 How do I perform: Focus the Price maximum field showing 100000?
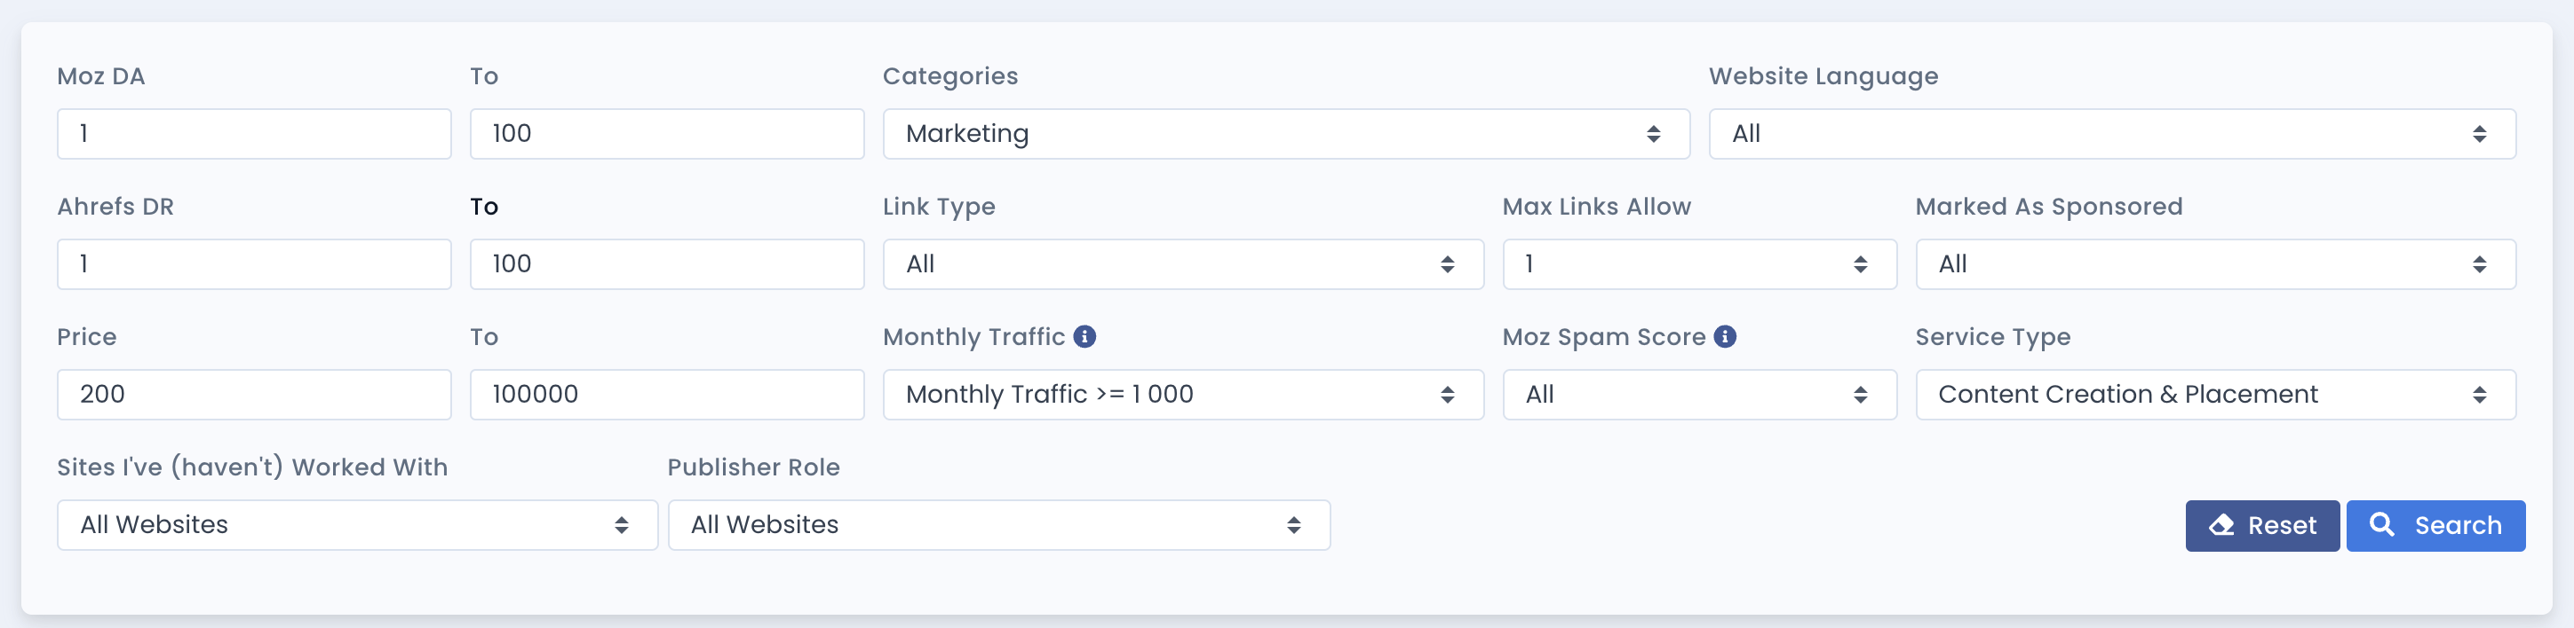pos(666,395)
